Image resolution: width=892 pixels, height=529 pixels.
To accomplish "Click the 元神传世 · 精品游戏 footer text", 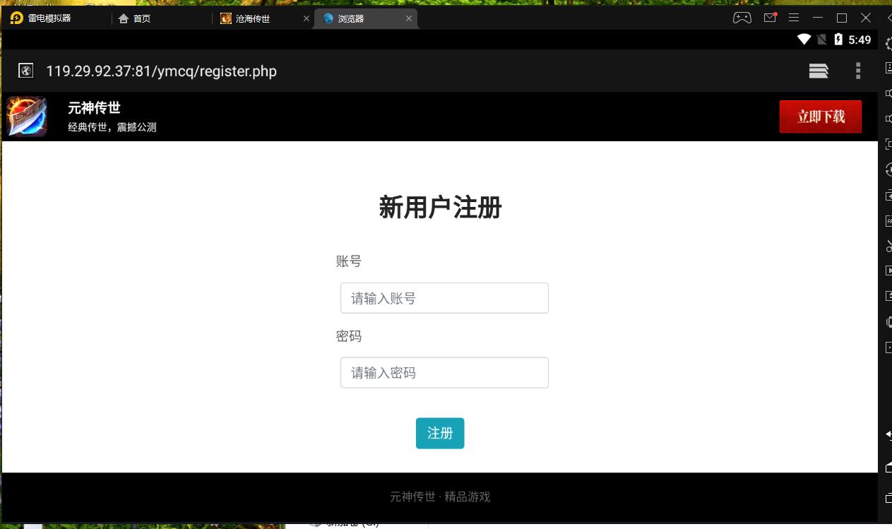I will pos(439,497).
